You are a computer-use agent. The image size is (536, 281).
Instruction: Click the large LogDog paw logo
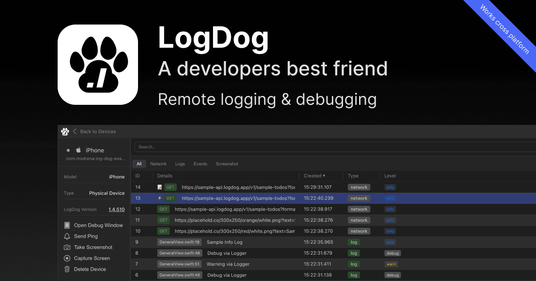click(98, 65)
